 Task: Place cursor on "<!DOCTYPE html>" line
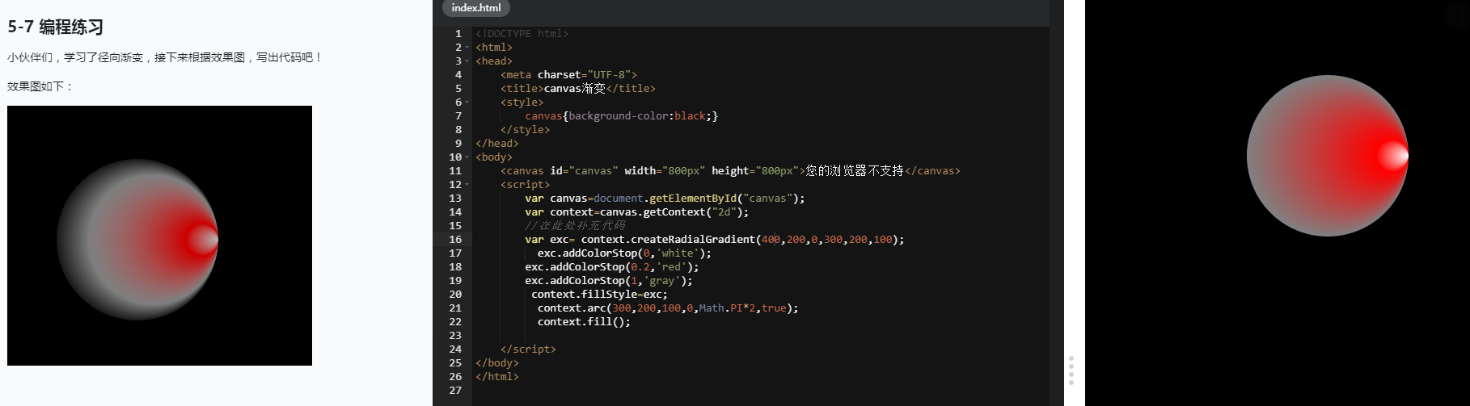coord(522,34)
